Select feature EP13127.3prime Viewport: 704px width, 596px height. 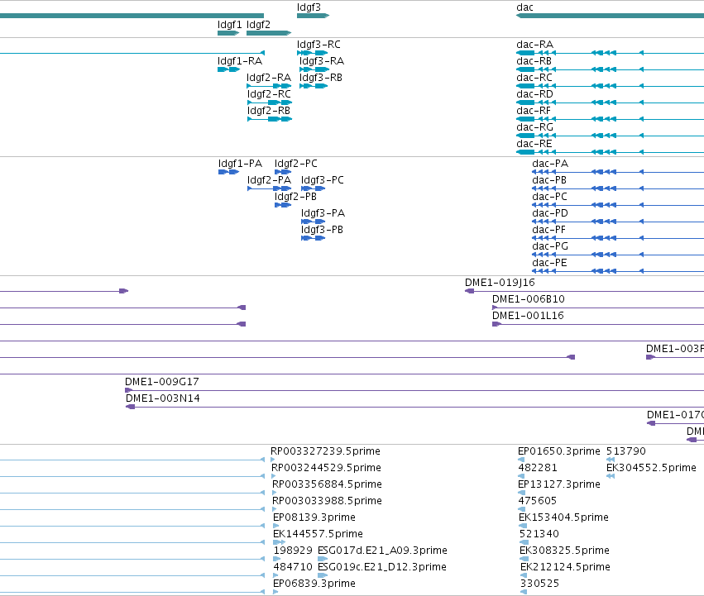coord(521,493)
